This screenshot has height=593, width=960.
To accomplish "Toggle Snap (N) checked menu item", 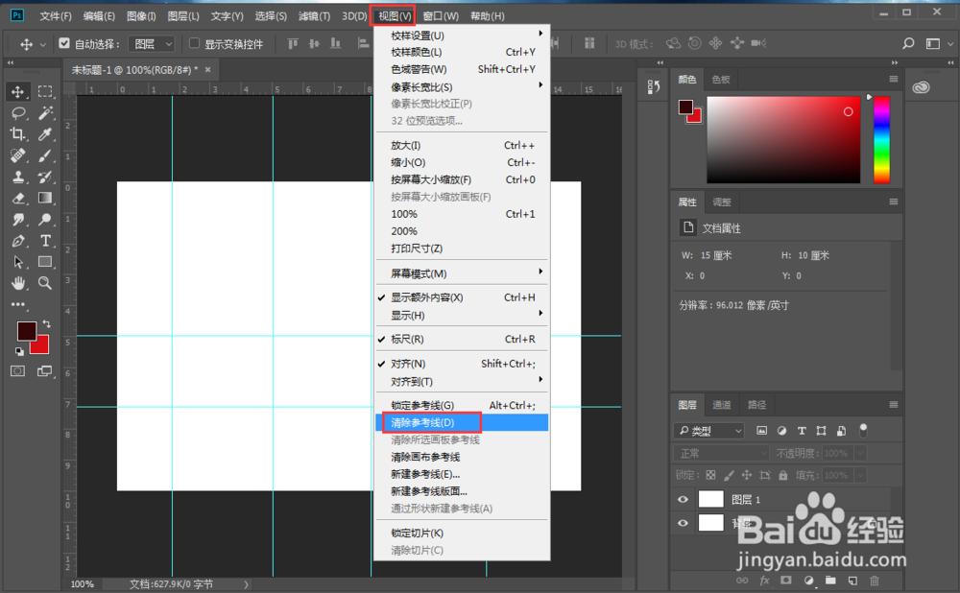I will tap(462, 364).
